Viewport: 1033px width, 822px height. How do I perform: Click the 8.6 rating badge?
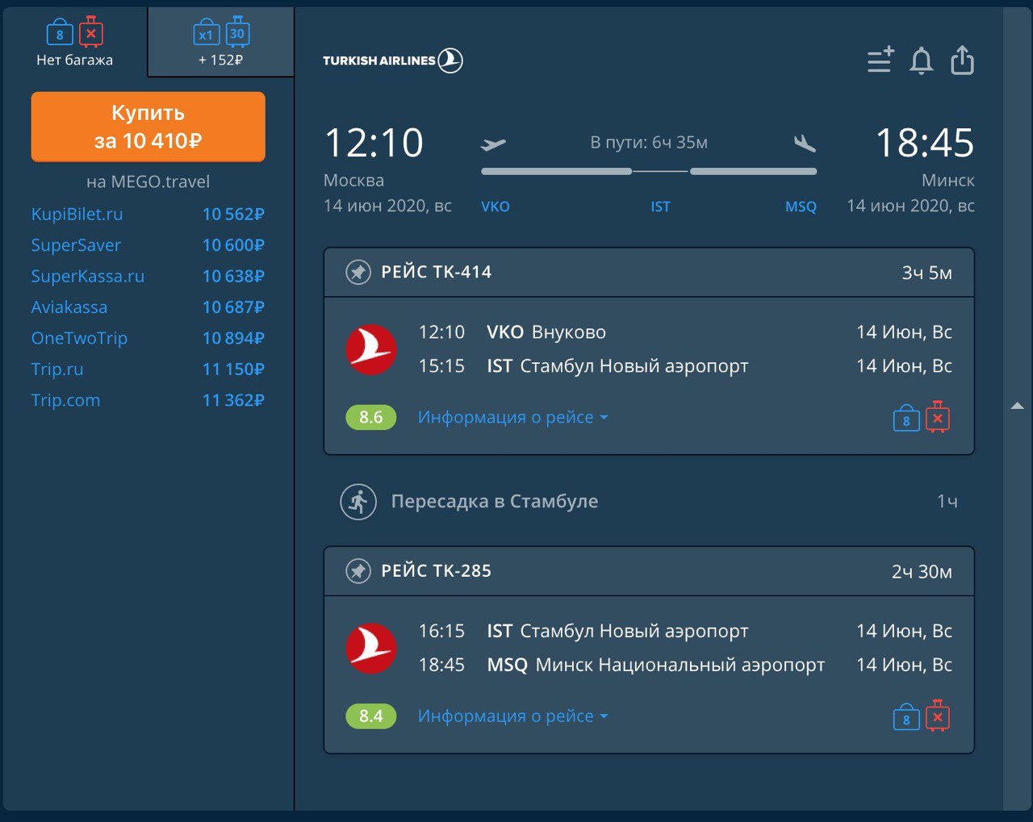point(370,417)
